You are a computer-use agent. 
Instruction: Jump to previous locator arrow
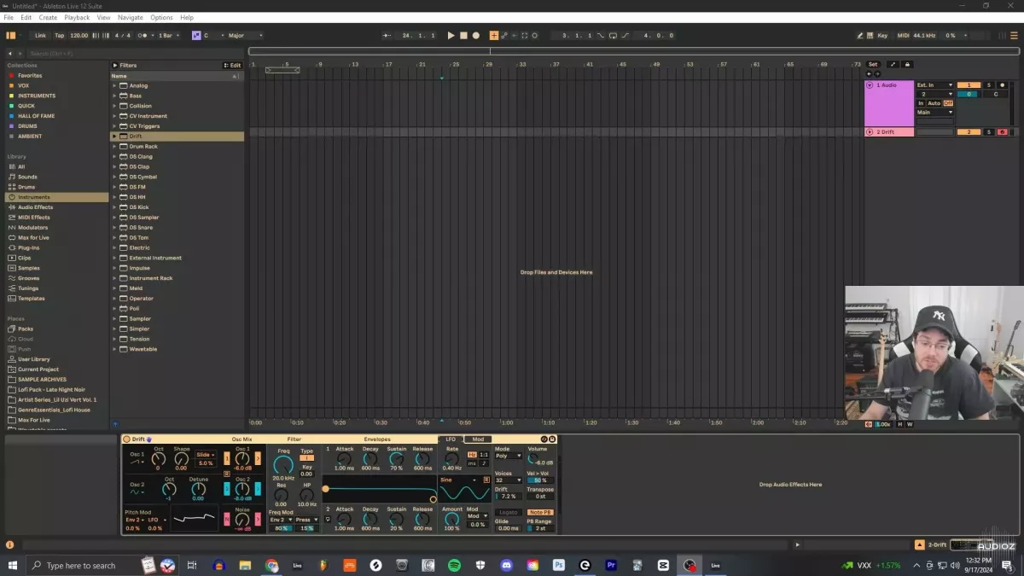pyautogui.click(x=870, y=74)
